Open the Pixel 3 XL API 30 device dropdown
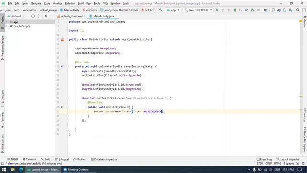The image size is (307, 173). click(198, 10)
